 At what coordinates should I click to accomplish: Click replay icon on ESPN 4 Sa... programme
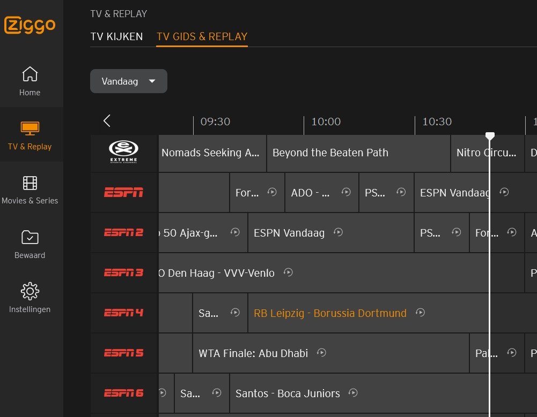pyautogui.click(x=235, y=313)
